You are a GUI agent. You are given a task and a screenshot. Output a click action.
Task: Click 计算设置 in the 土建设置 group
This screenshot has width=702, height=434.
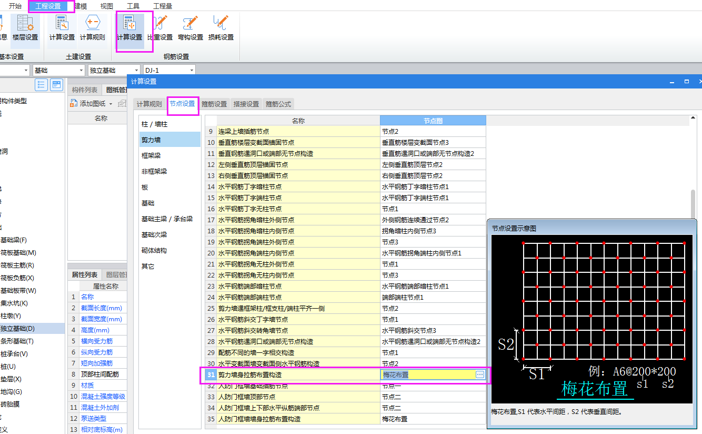point(62,28)
